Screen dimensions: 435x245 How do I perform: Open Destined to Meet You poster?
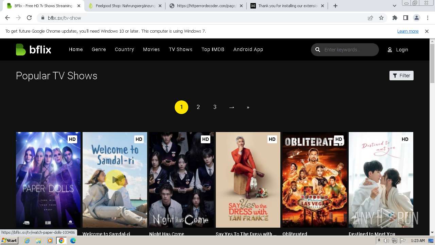[x=381, y=180]
